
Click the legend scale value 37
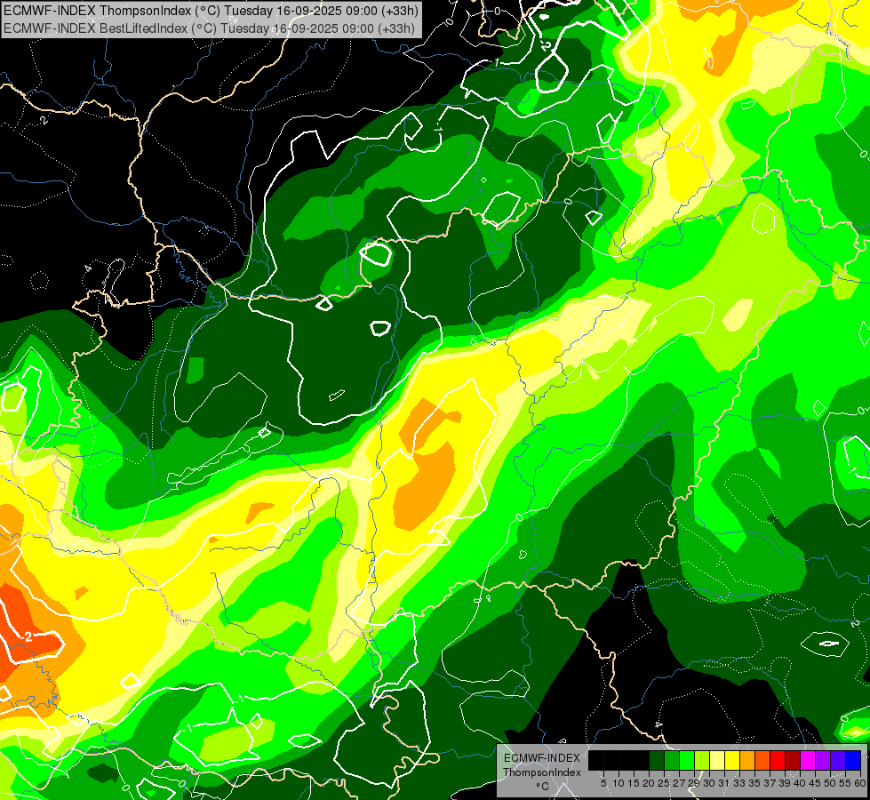point(770,783)
